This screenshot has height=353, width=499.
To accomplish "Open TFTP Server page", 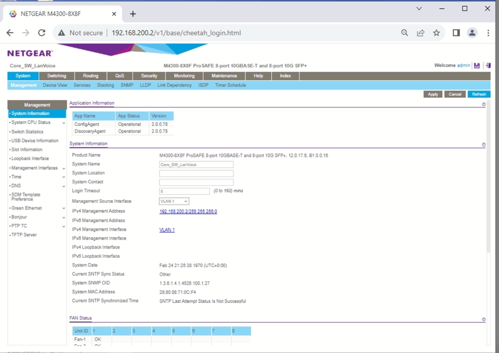I will (x=24, y=235).
